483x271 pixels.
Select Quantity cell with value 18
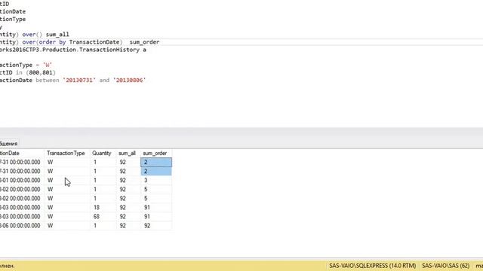click(x=103, y=208)
